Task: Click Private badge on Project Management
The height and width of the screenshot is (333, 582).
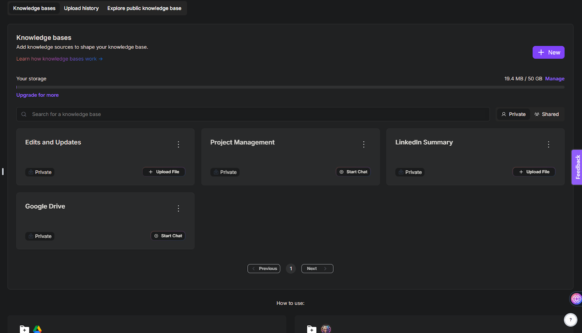Action: [225, 172]
